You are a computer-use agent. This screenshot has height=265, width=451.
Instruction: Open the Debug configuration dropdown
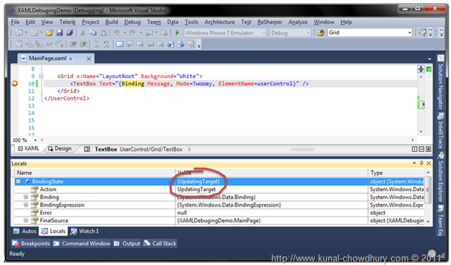[308, 33]
